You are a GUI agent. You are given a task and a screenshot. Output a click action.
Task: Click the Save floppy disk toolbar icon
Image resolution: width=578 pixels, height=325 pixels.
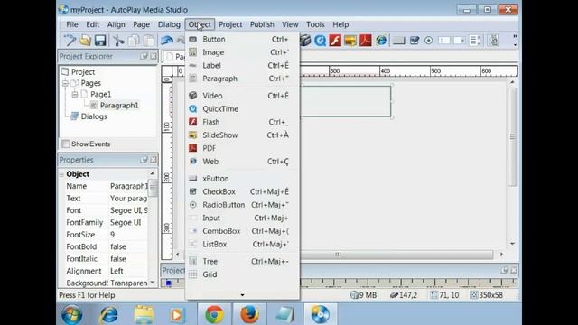tap(100, 40)
